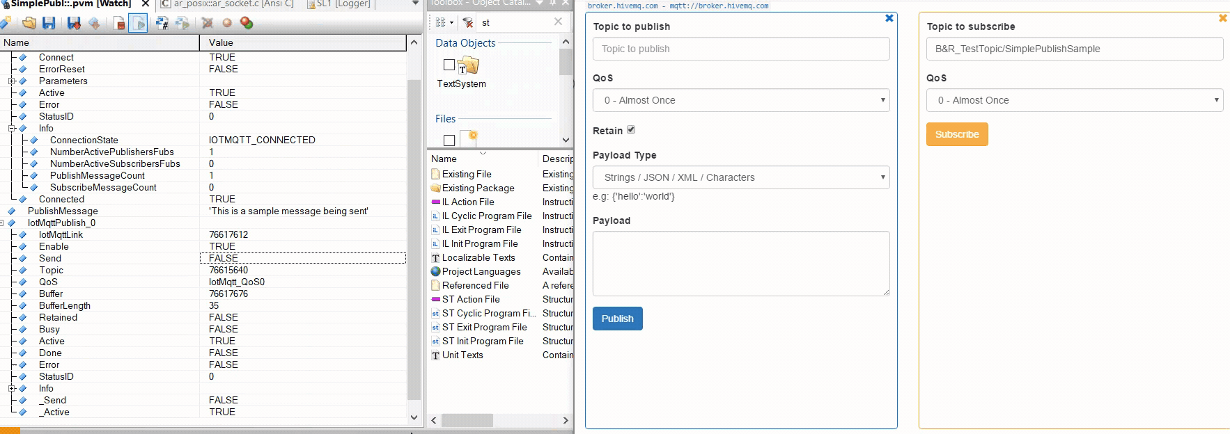Switch to SL1 Logger tab
The width and height of the screenshot is (1230, 434).
coord(339,3)
